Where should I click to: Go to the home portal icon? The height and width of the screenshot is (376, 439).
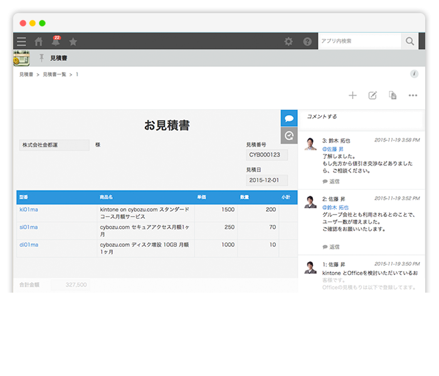(x=39, y=41)
